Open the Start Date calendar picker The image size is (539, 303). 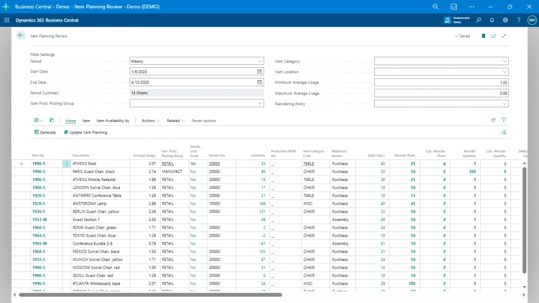[x=258, y=71]
